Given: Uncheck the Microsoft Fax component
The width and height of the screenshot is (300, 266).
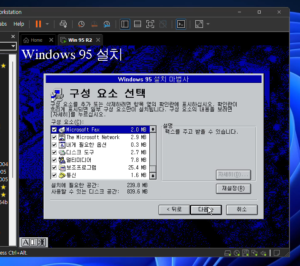Looking at the screenshot, I should point(54,129).
